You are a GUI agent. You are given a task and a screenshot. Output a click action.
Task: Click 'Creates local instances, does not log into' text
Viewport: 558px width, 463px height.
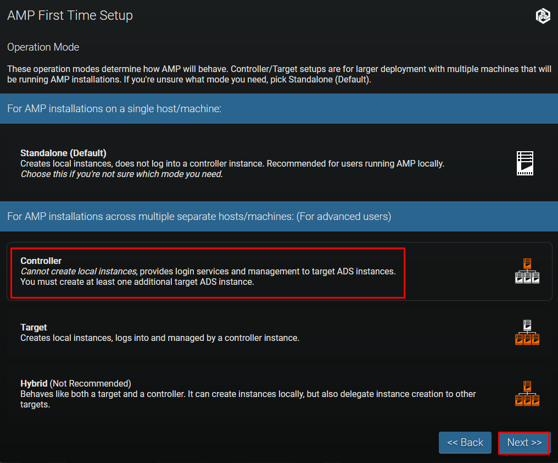click(x=110, y=163)
